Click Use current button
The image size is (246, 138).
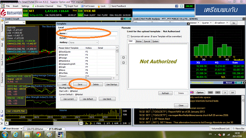pos(69,99)
